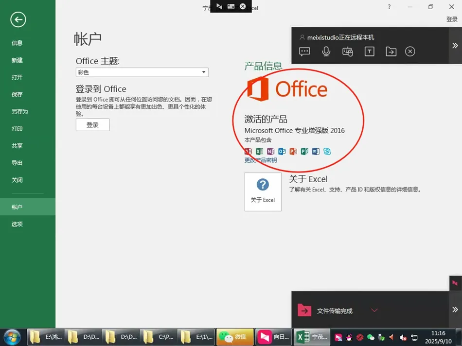Click the Publisher product icon
Screen dimensions: 462x346
click(x=304, y=151)
